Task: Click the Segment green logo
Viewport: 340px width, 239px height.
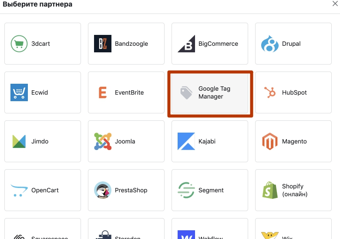Action: click(x=186, y=190)
